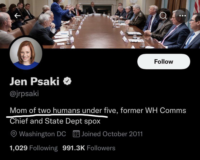This screenshot has width=200, height=160.
Task: Click the Washington DC location text
Action: coord(43,134)
